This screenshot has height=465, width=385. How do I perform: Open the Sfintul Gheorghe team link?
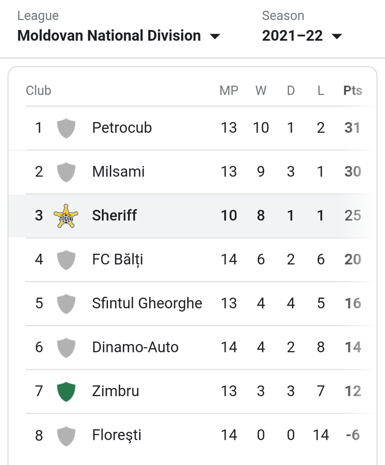147,303
